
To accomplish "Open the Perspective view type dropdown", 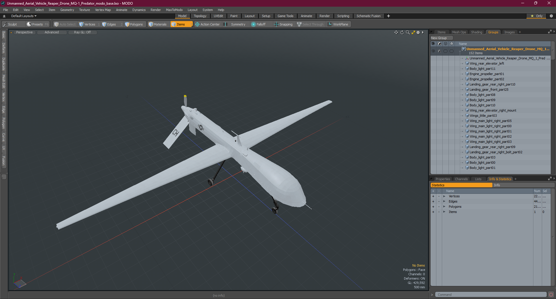I will pos(24,32).
